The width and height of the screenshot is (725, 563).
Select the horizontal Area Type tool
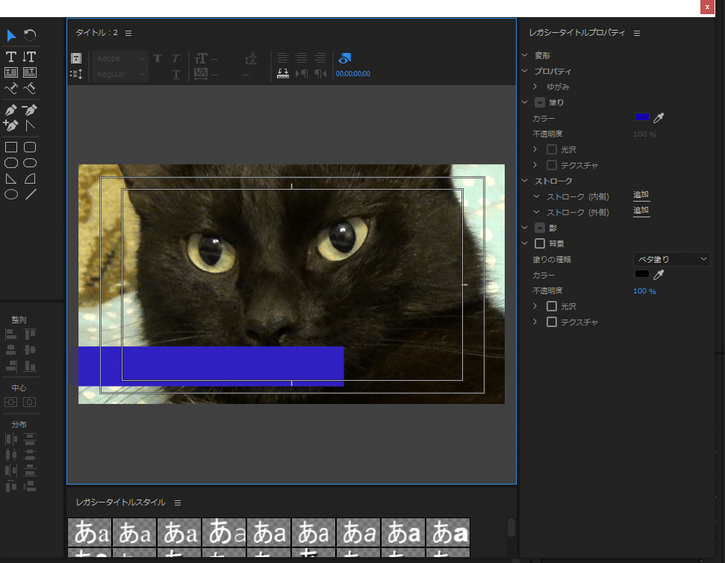tap(11, 72)
